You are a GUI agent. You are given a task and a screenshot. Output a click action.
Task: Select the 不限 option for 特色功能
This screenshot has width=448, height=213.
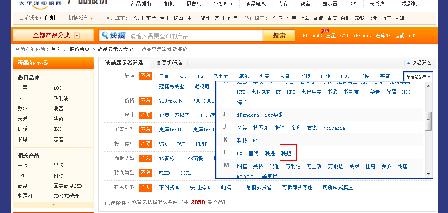146,187
